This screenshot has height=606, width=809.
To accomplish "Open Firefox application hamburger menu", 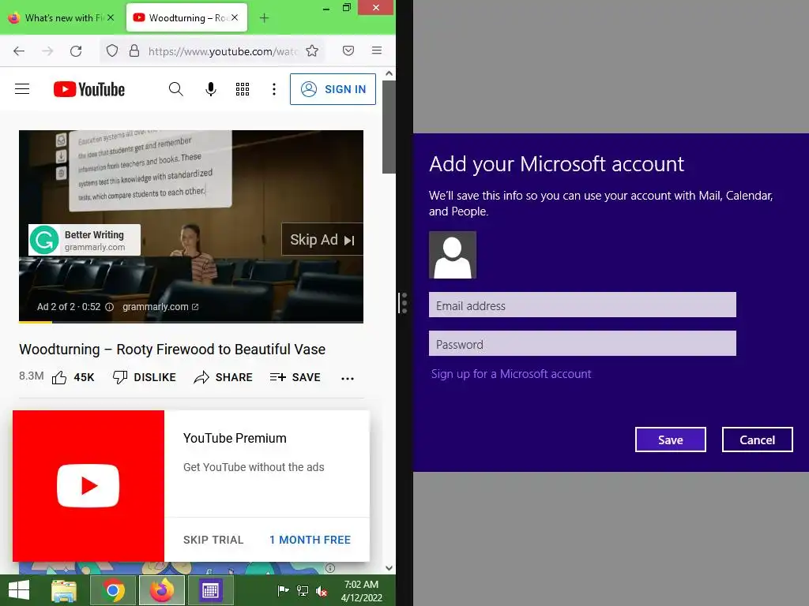I will pyautogui.click(x=377, y=50).
